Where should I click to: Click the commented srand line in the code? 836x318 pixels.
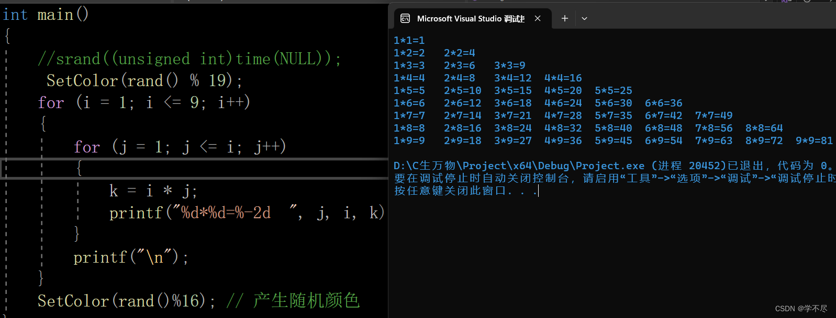pyautogui.click(x=189, y=59)
